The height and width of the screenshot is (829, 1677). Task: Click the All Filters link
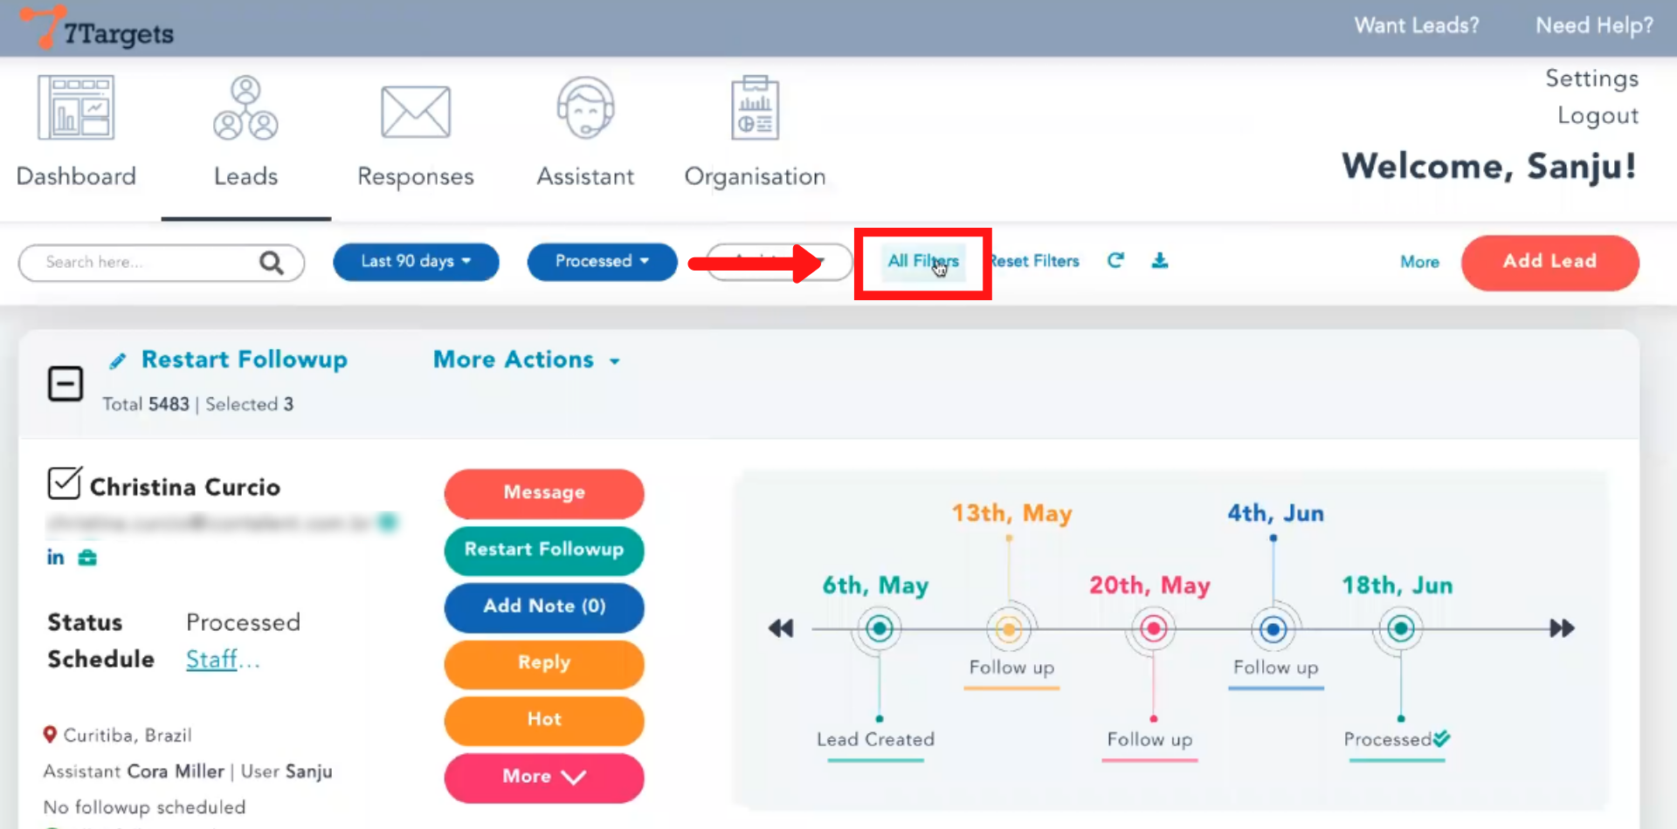922,262
